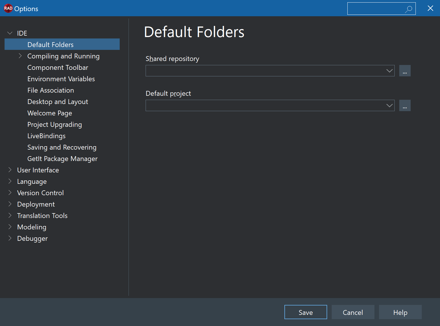Viewport: 440px width, 326px height.
Task: Click the Default Folders page heading
Action: pyautogui.click(x=194, y=32)
